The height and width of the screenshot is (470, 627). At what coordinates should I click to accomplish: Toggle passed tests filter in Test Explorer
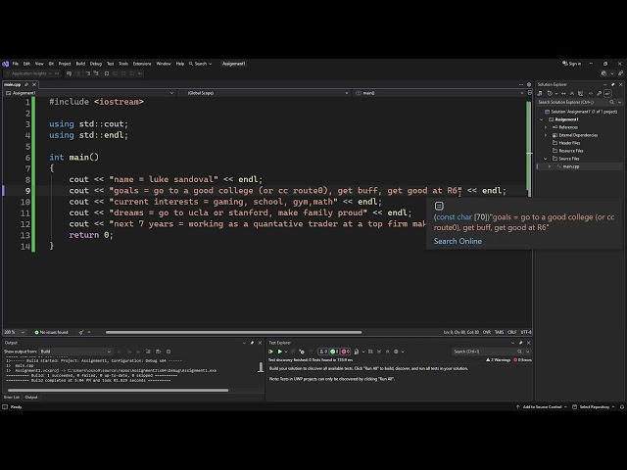point(334,352)
